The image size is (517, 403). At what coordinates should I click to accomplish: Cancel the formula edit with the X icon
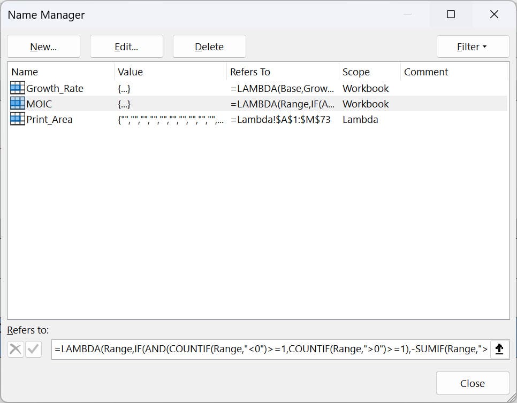[16, 349]
